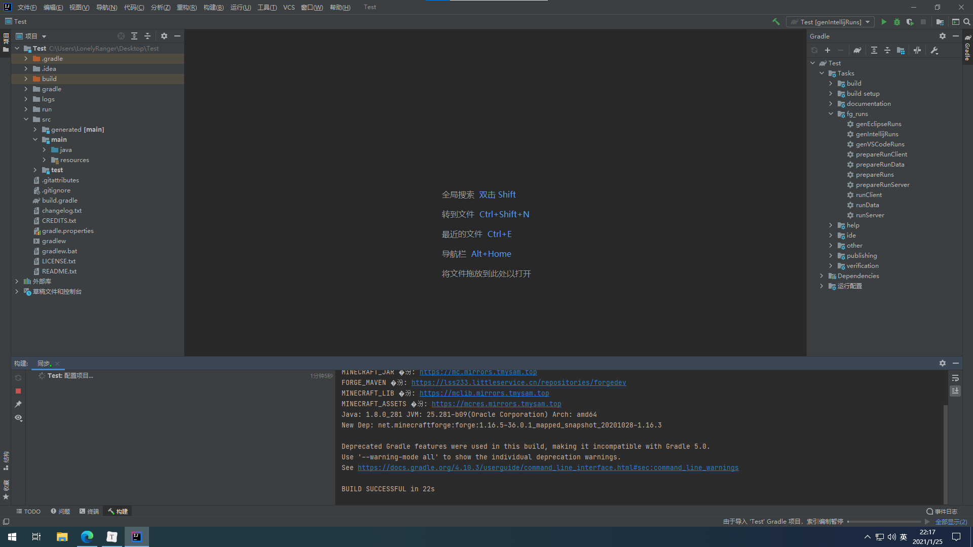
Task: Stop the running build with red square
Action: (18, 391)
